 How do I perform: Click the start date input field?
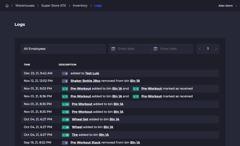(x=132, y=49)
